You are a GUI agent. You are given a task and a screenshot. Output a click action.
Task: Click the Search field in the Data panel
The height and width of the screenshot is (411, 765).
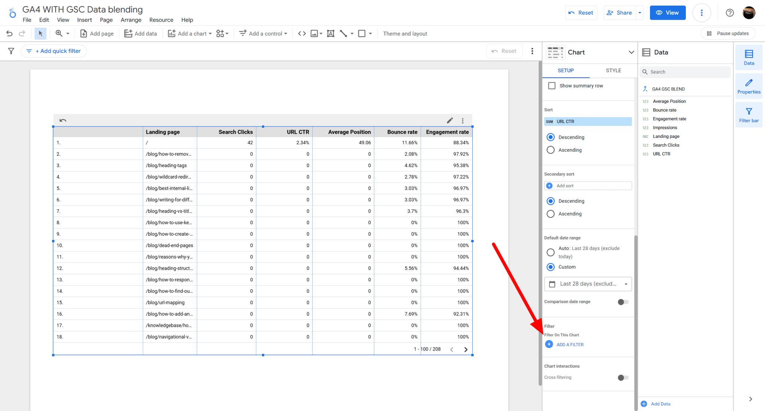tap(685, 71)
